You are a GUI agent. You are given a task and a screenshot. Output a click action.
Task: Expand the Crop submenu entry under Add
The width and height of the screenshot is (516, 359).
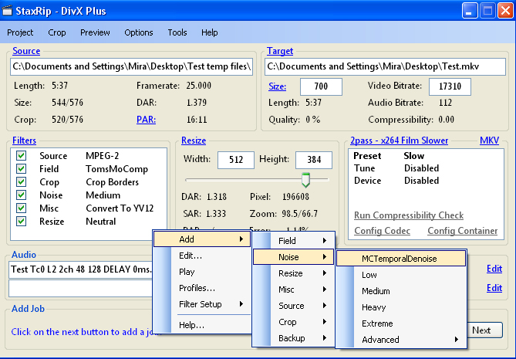(x=294, y=322)
